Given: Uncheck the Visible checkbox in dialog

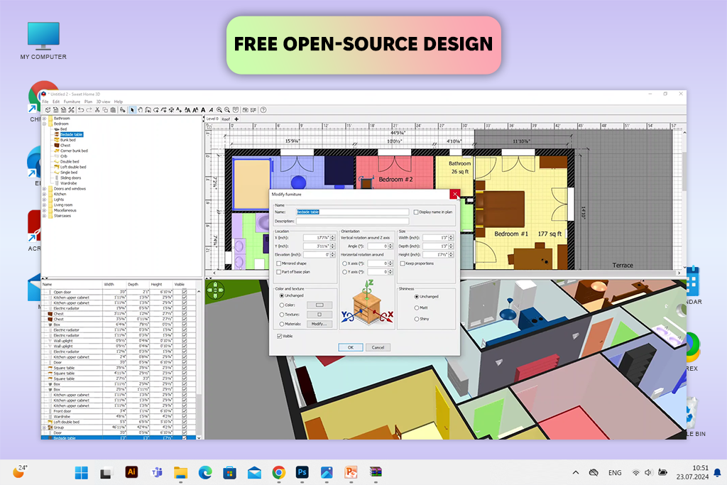Looking at the screenshot, I should (x=279, y=336).
